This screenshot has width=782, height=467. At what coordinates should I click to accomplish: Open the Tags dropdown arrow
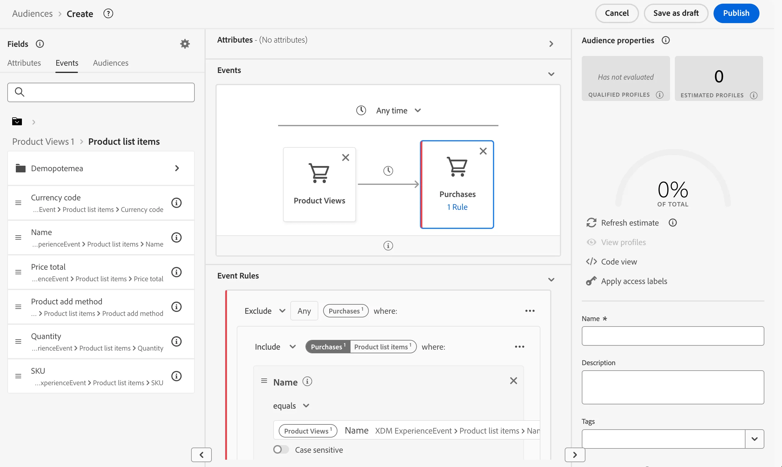pyautogui.click(x=754, y=439)
